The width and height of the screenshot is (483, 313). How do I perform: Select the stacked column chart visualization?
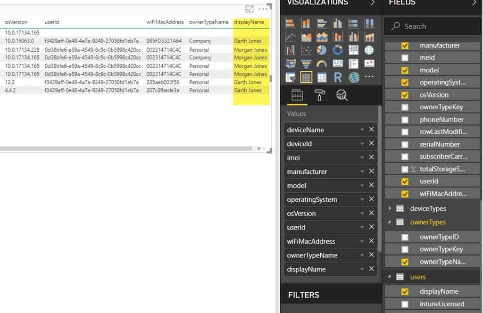pyautogui.click(x=306, y=24)
